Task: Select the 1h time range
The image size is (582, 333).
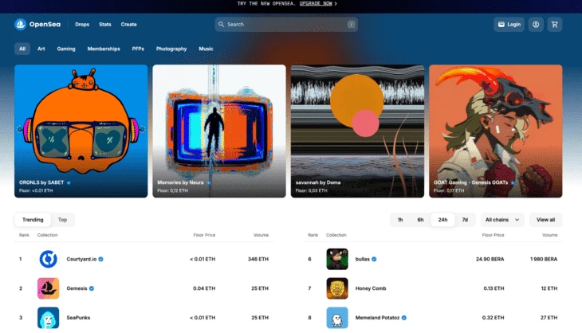Action: 400,220
